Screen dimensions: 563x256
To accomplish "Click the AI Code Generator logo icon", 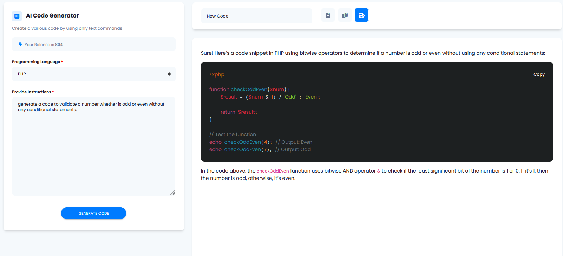I will pos(17,16).
